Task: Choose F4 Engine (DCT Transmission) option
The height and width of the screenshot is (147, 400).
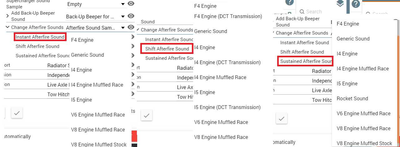Action: pyautogui.click(x=228, y=16)
